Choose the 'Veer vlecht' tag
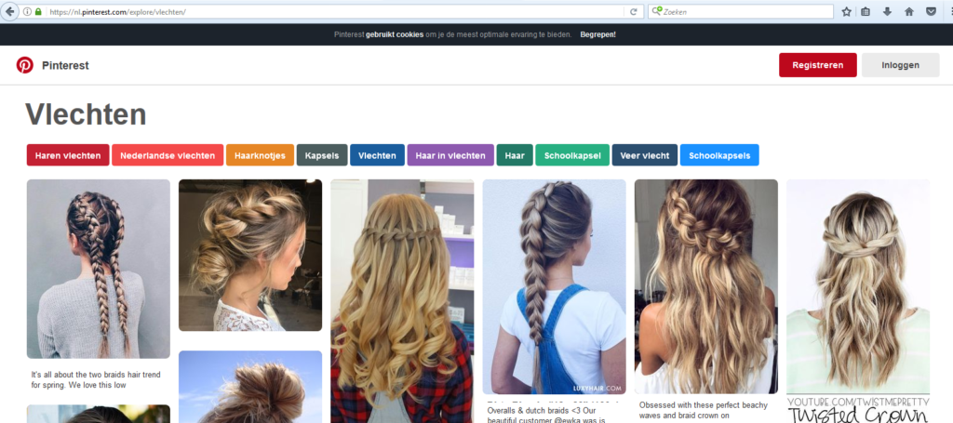953x423 pixels. [645, 155]
